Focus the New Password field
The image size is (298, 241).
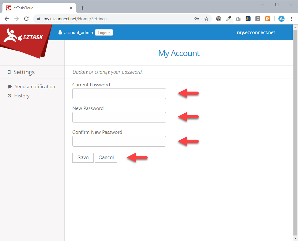(119, 117)
